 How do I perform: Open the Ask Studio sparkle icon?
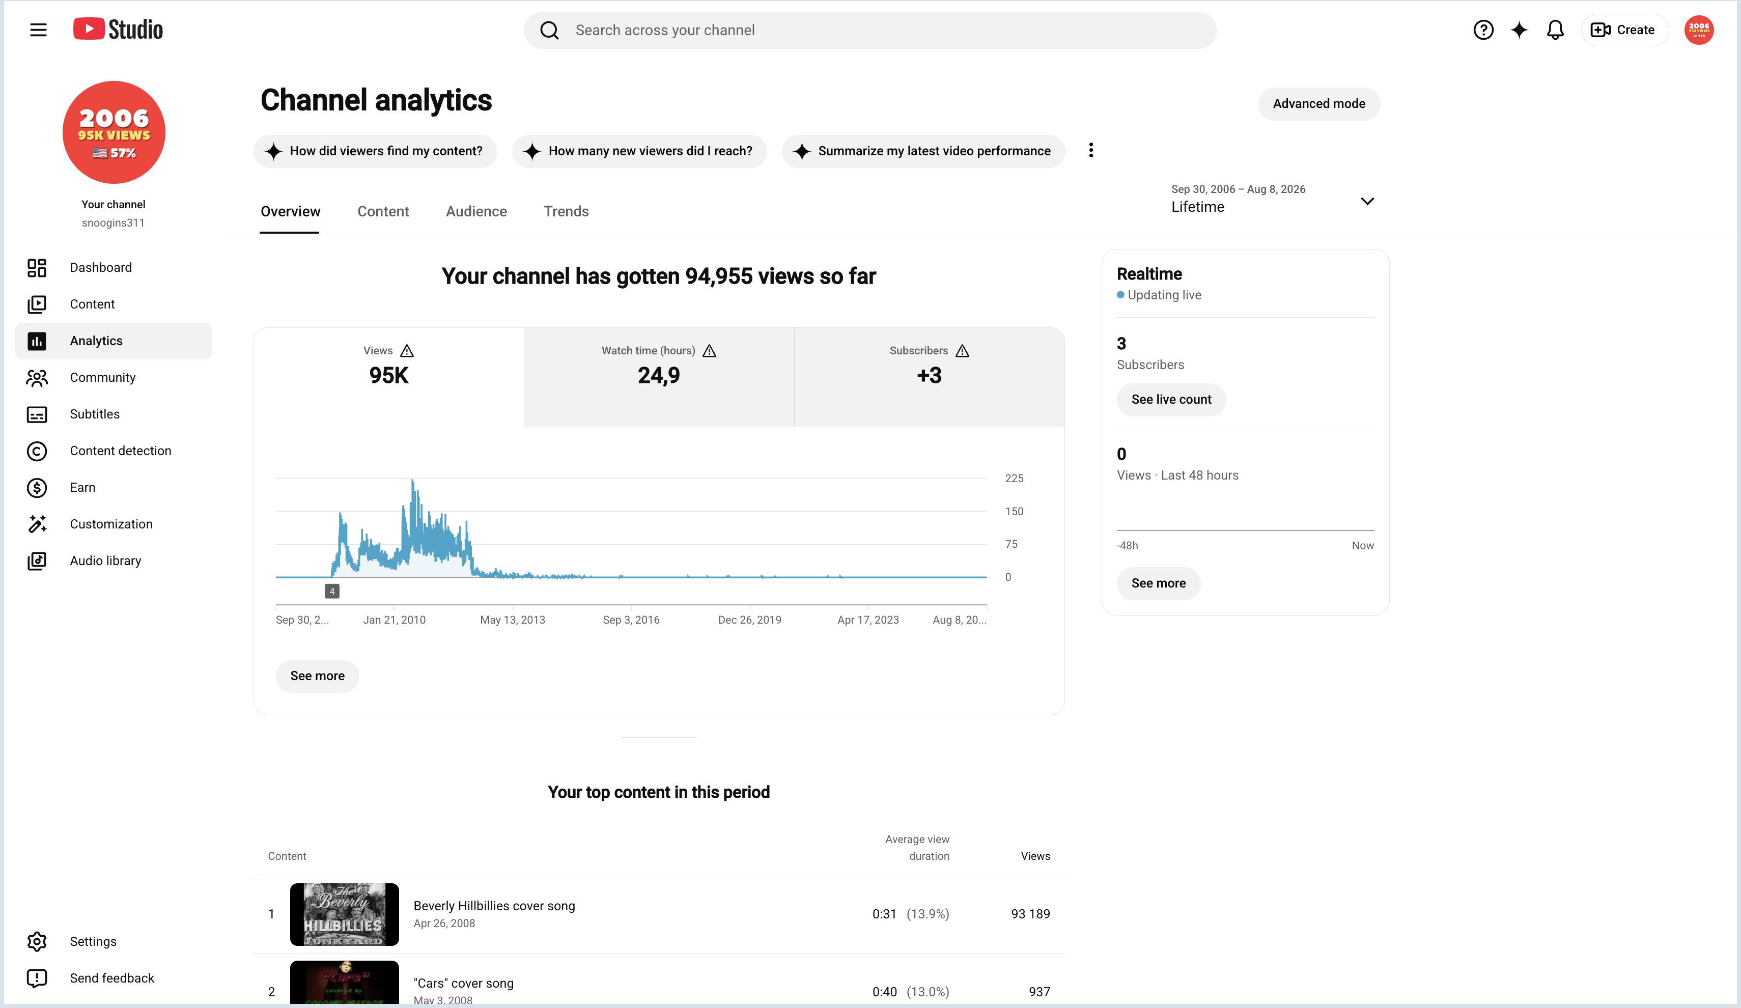coord(1519,30)
